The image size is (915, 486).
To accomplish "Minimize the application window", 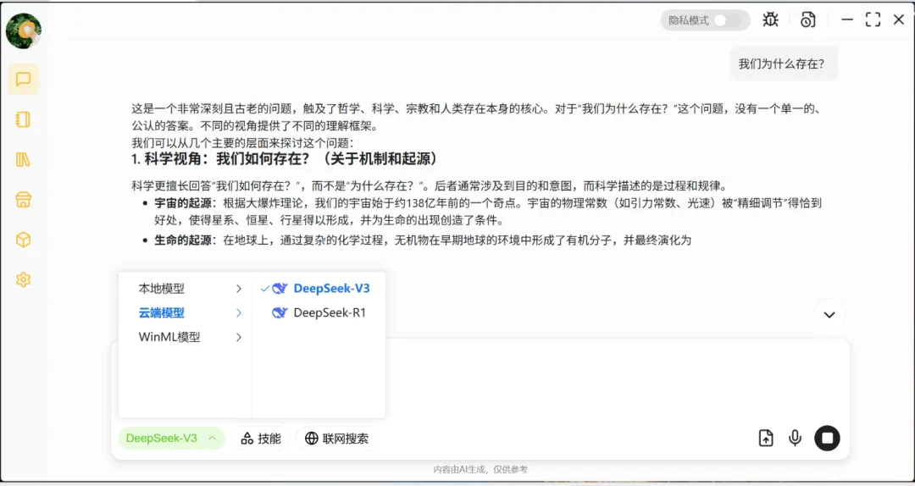I will tap(847, 19).
